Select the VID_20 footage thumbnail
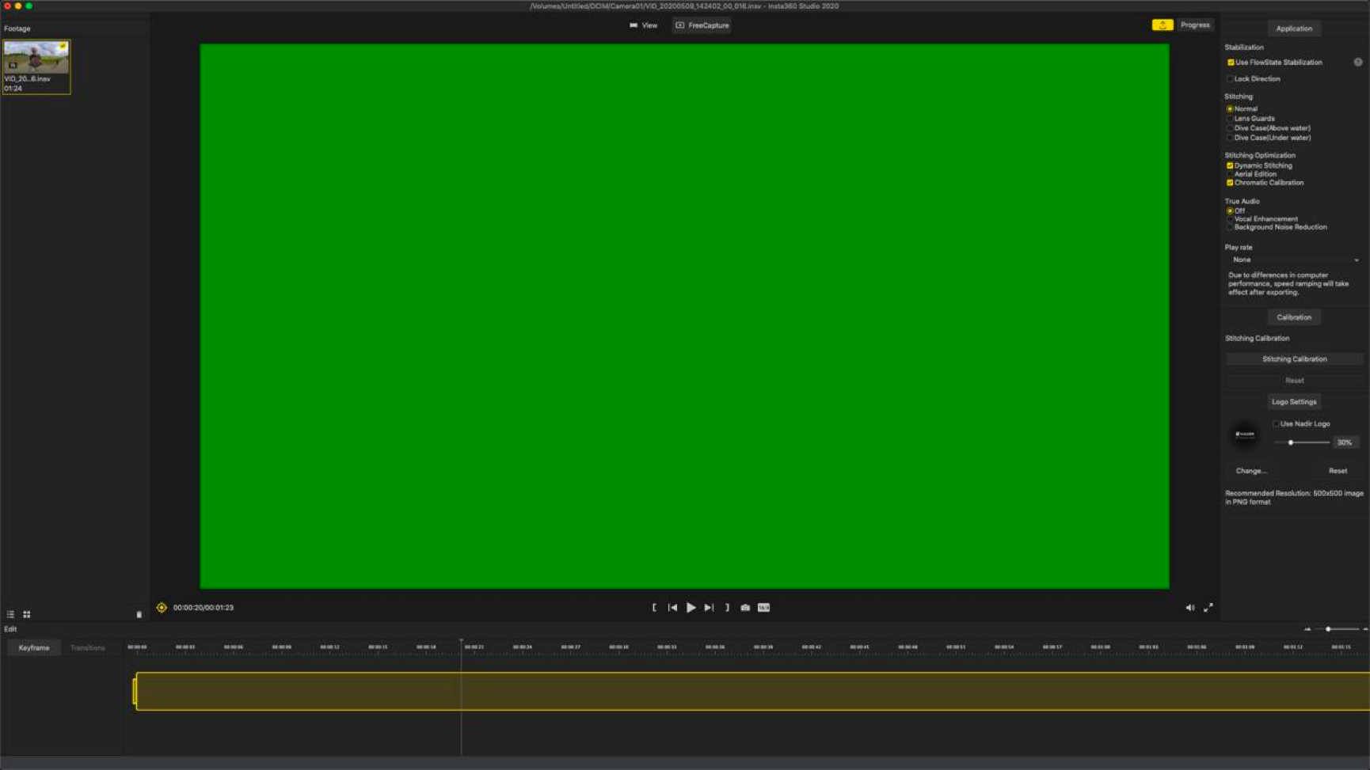 pos(36,67)
